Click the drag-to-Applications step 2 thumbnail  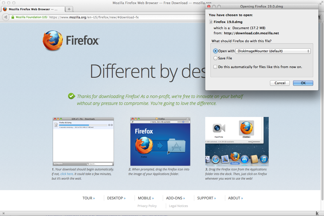(160, 142)
